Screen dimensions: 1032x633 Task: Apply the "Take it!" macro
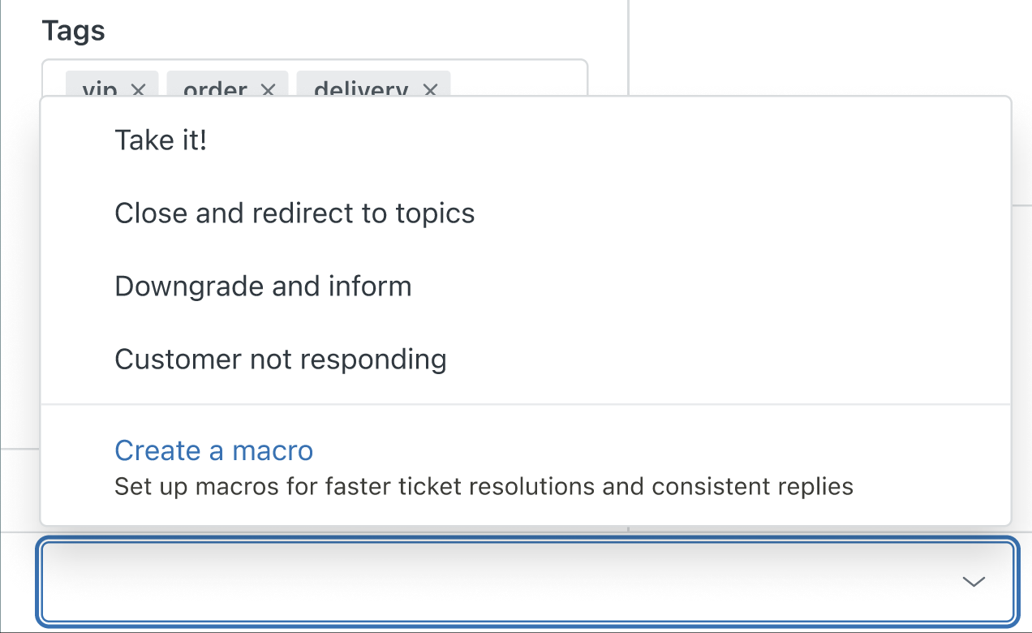(x=161, y=140)
